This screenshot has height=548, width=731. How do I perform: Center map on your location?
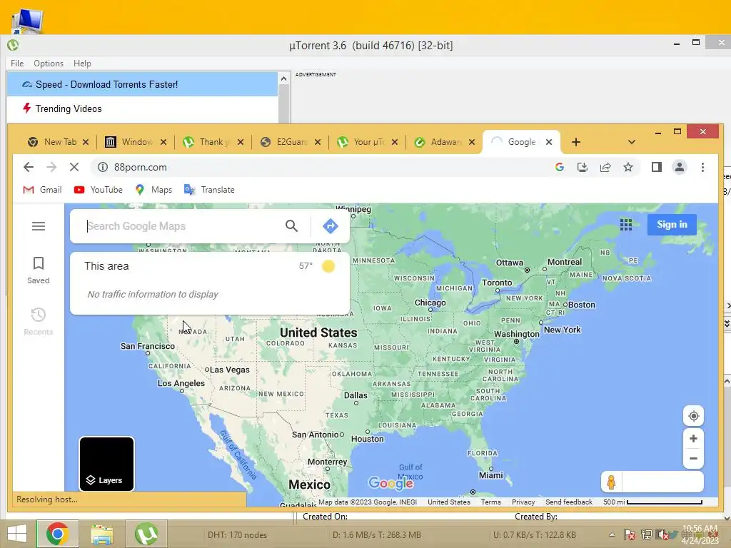pyautogui.click(x=693, y=416)
